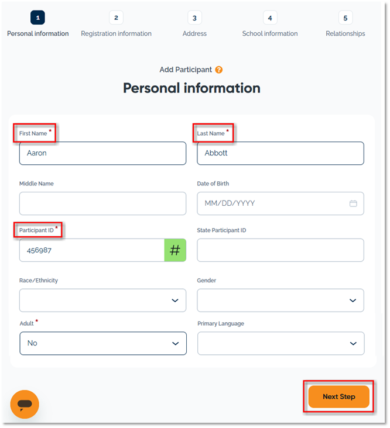The height and width of the screenshot is (428, 390).
Task: Open the Gender dropdown
Action: pos(280,301)
